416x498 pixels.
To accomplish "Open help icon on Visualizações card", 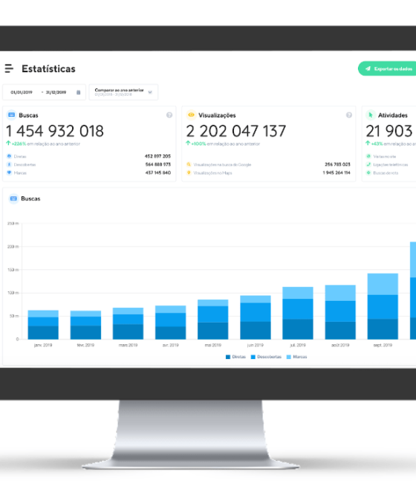I will tap(349, 115).
